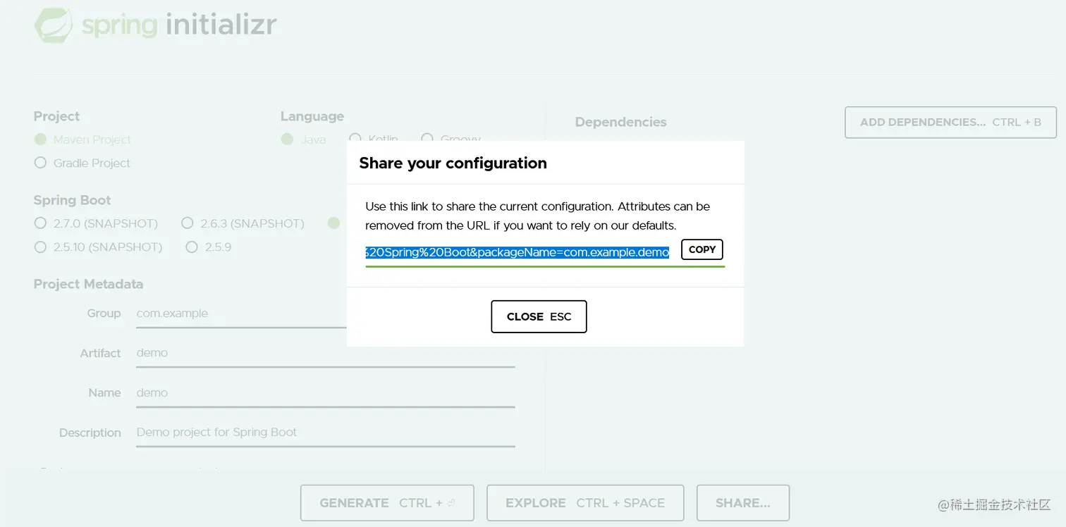Image resolution: width=1066 pixels, height=527 pixels.
Task: Close the share dialog with CLOSE button
Action: [x=539, y=316]
